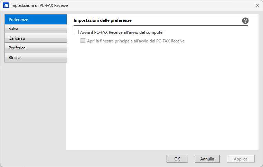The image size is (263, 167).
Task: Show the Blocca settings tab
Action: coord(35,58)
